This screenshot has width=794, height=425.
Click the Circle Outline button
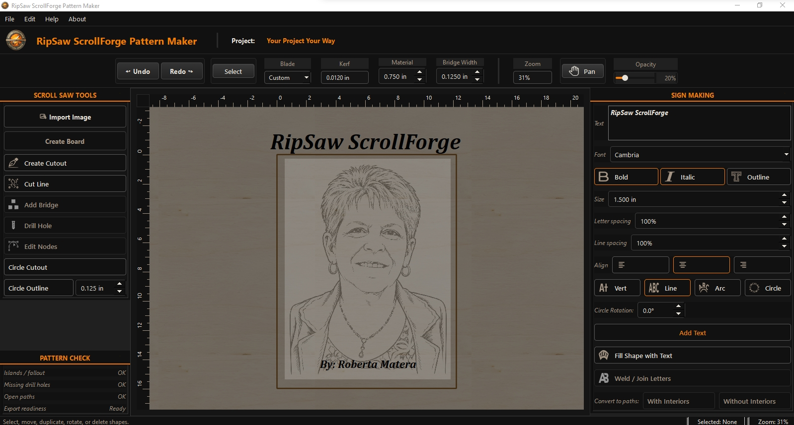click(x=39, y=288)
